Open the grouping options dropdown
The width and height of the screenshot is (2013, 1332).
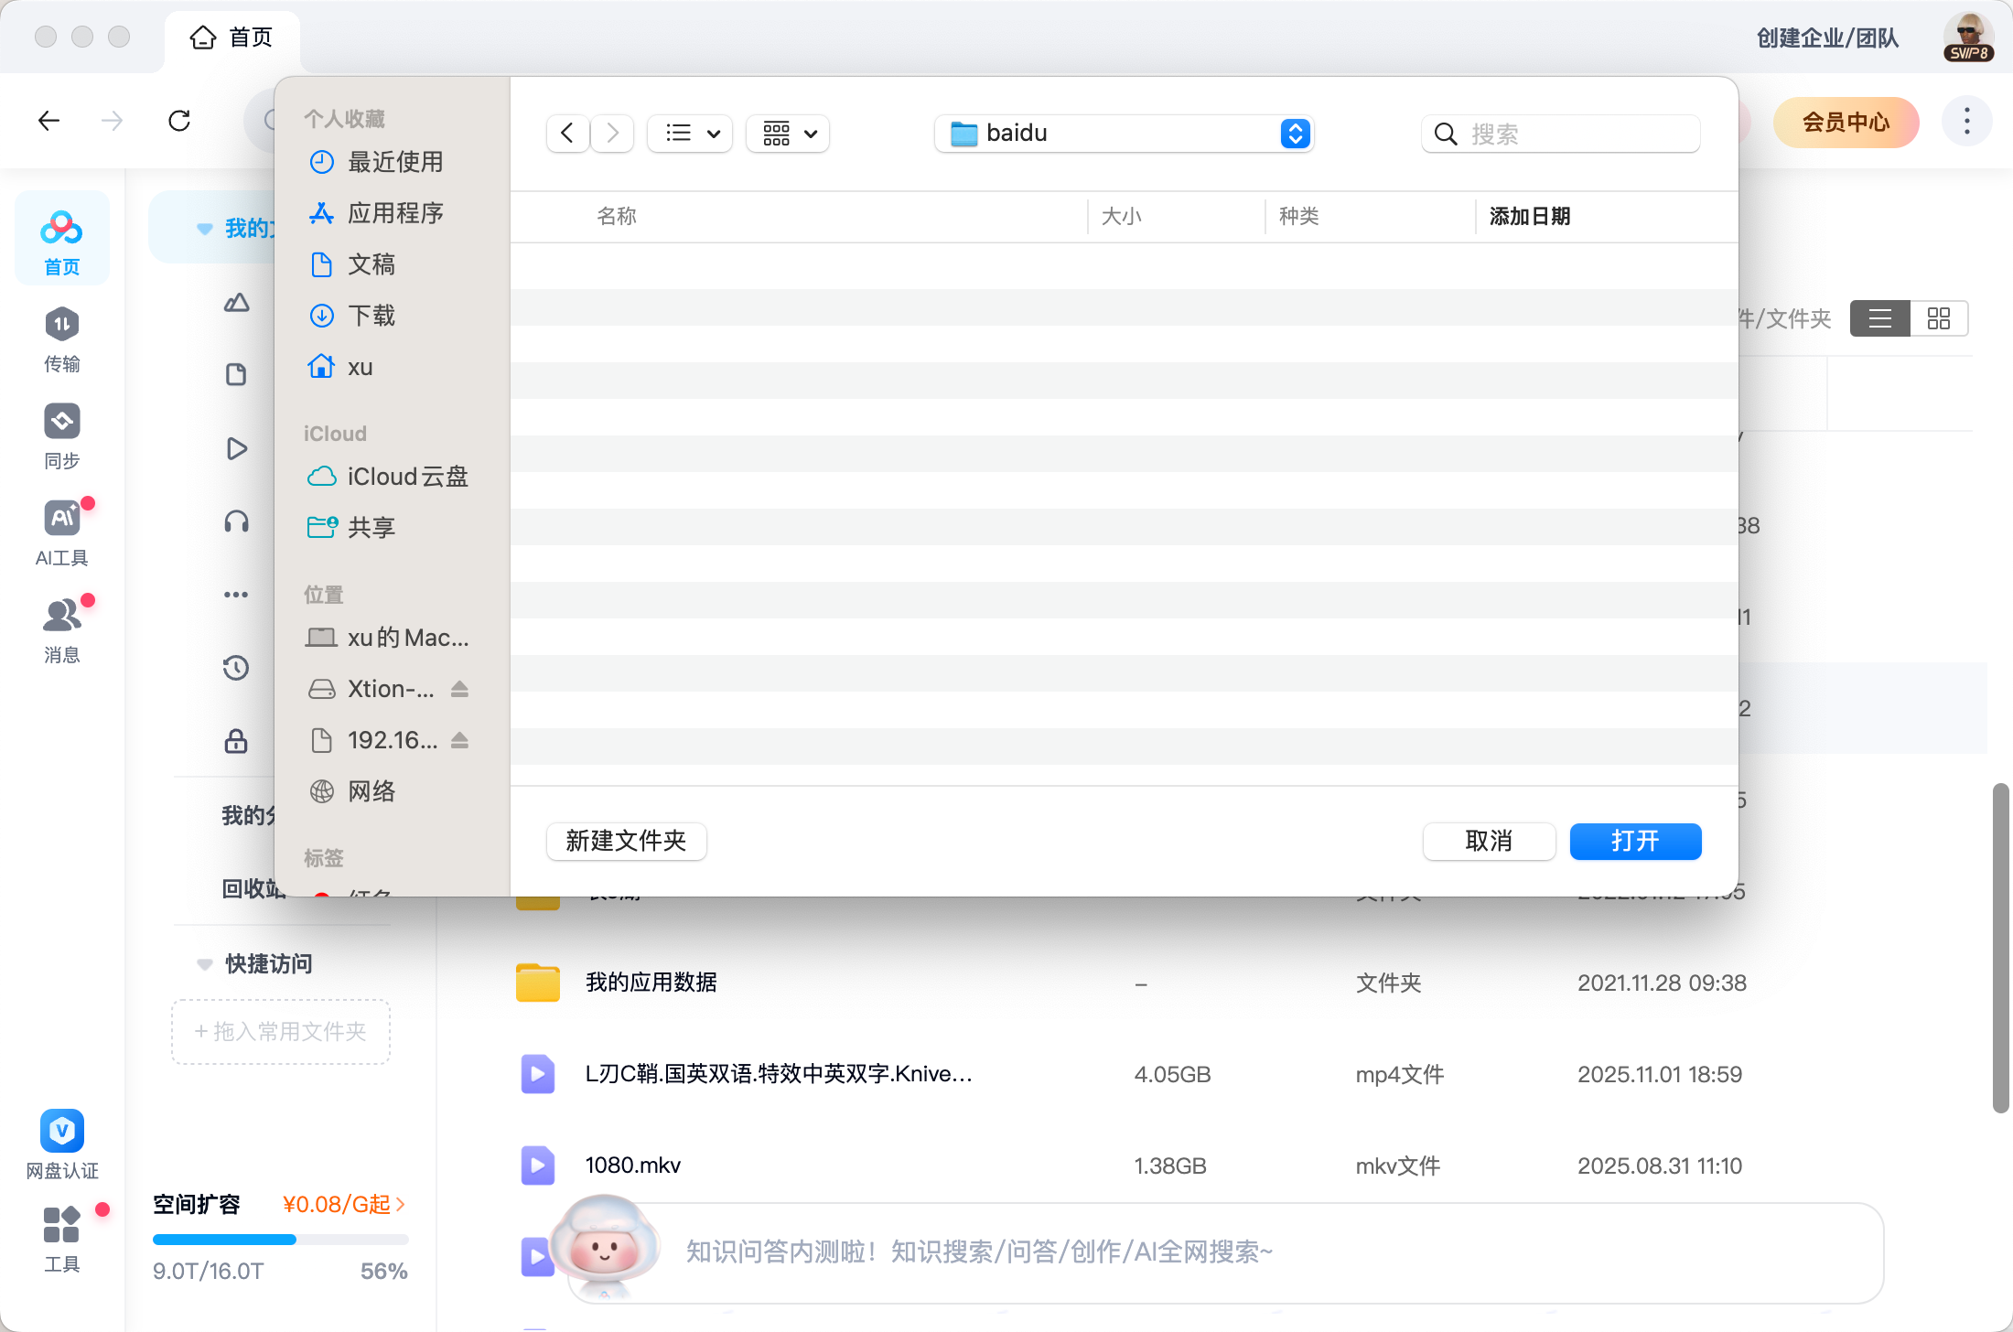(x=788, y=134)
